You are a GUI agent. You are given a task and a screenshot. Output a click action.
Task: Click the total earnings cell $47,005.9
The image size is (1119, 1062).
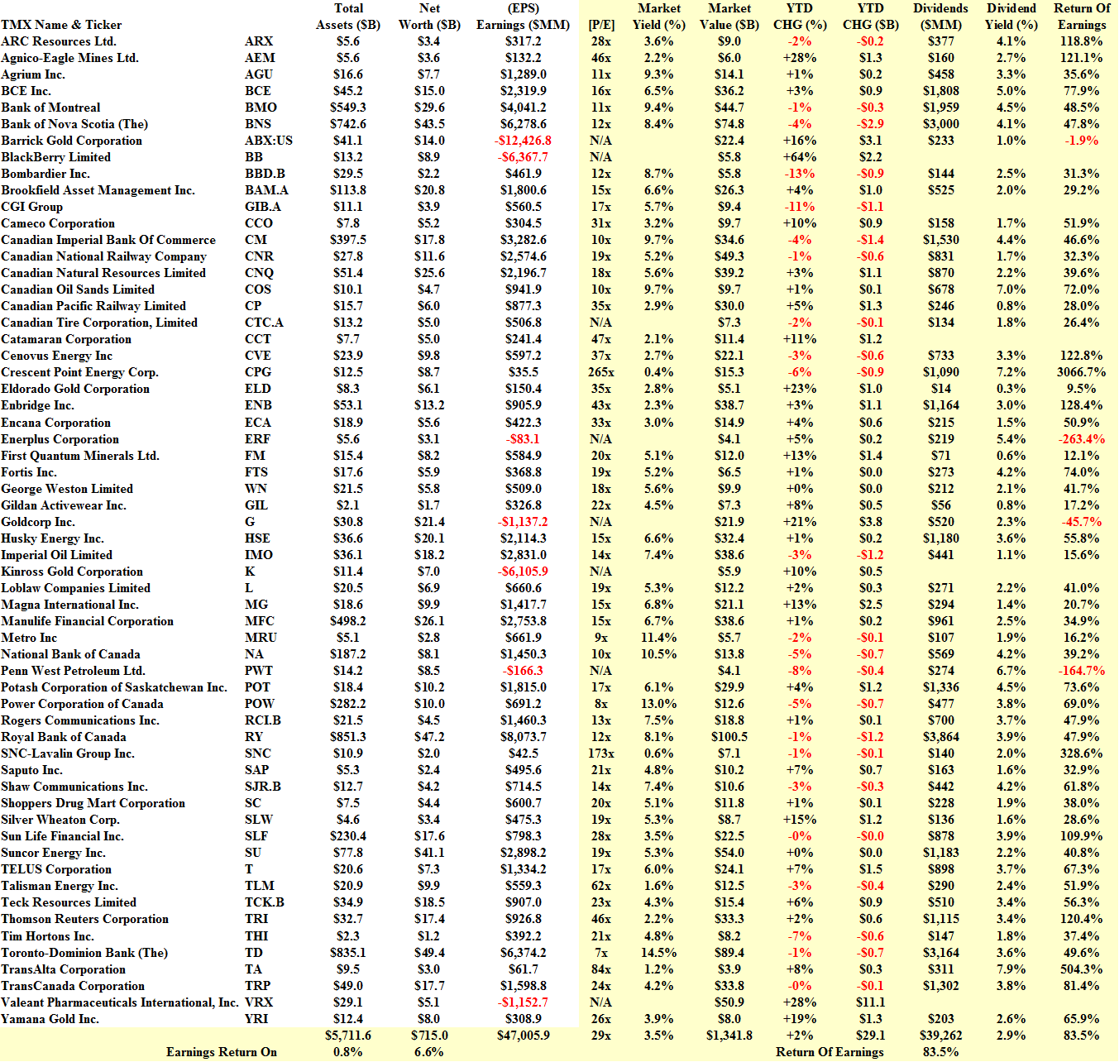pyautogui.click(x=523, y=1036)
